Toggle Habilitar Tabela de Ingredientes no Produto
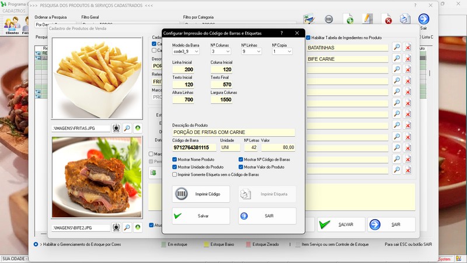Viewport: 467px width, 263px height. [x=308, y=37]
